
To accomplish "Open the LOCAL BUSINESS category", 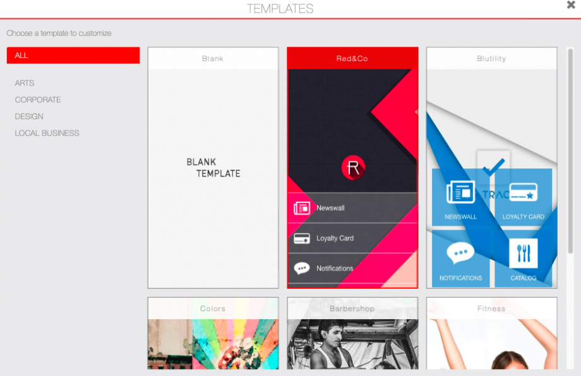I will pos(47,133).
